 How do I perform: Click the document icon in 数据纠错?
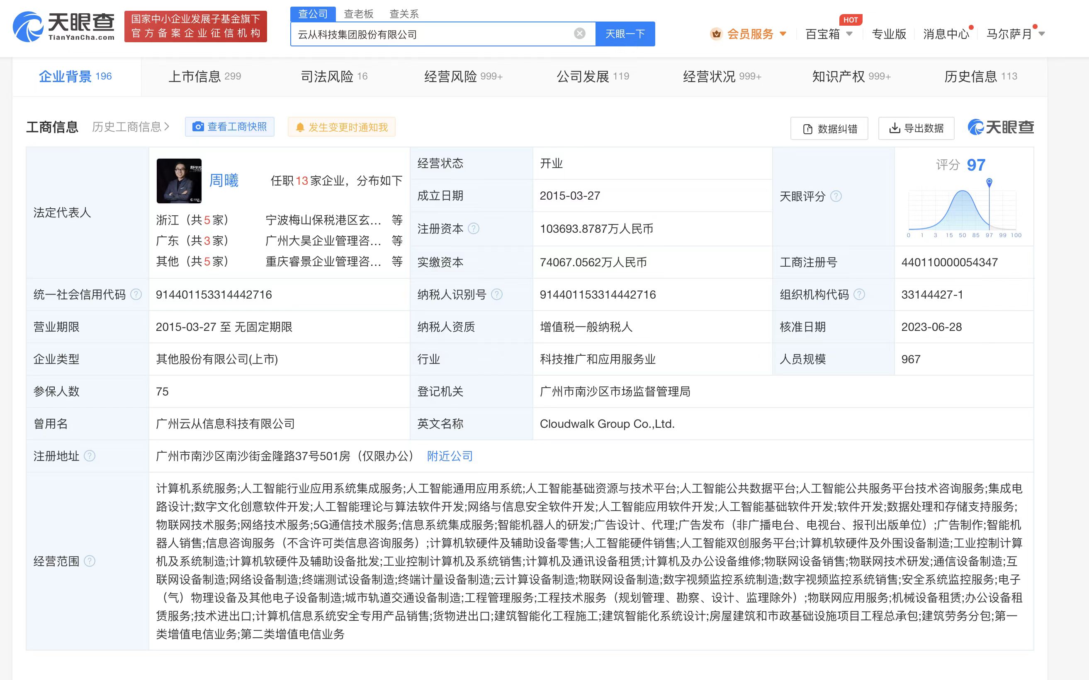click(807, 129)
